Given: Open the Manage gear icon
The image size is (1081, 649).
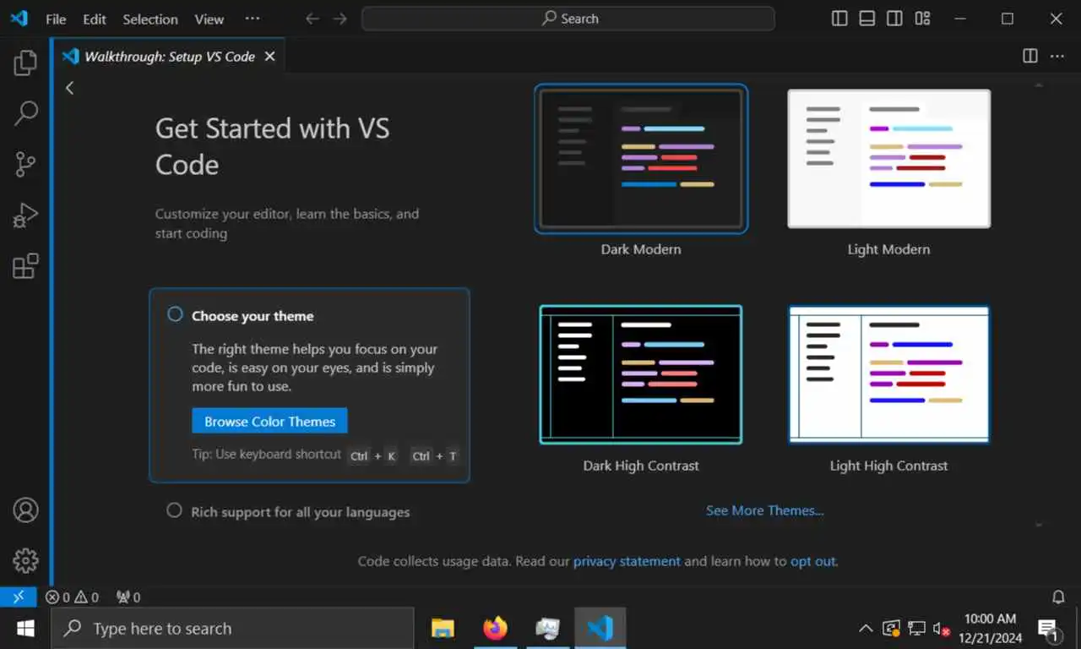Looking at the screenshot, I should pyautogui.click(x=25, y=560).
